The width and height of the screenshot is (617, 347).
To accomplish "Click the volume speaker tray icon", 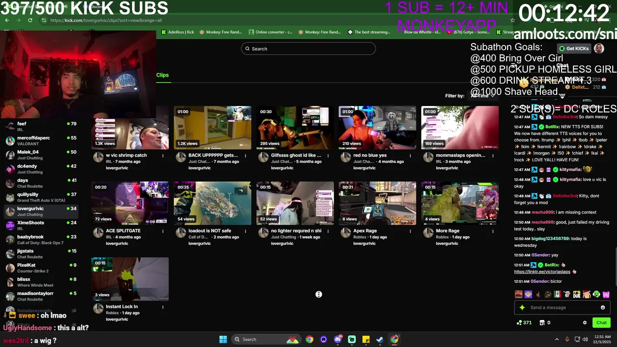I will pos(585,339).
